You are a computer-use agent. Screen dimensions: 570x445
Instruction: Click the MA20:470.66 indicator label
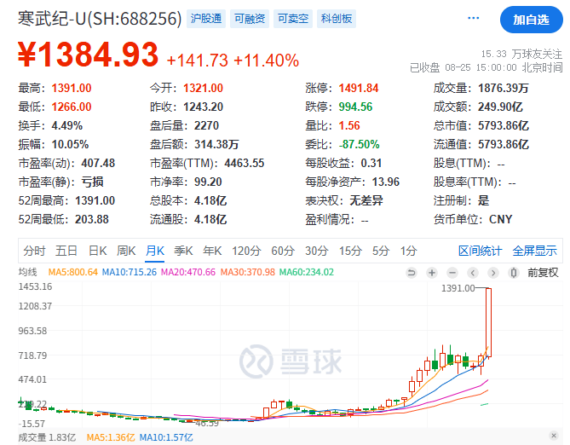(x=188, y=272)
